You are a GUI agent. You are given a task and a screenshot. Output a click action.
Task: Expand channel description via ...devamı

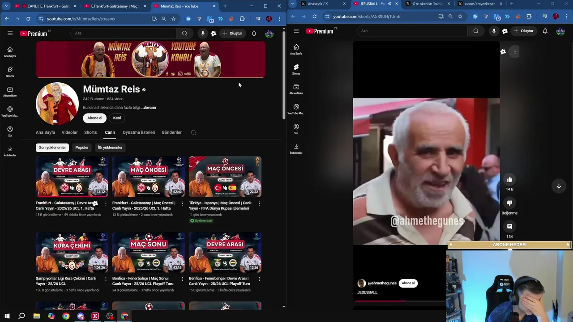pyautogui.click(x=148, y=108)
